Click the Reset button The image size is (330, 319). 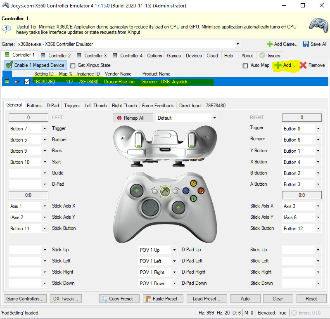[311, 299]
